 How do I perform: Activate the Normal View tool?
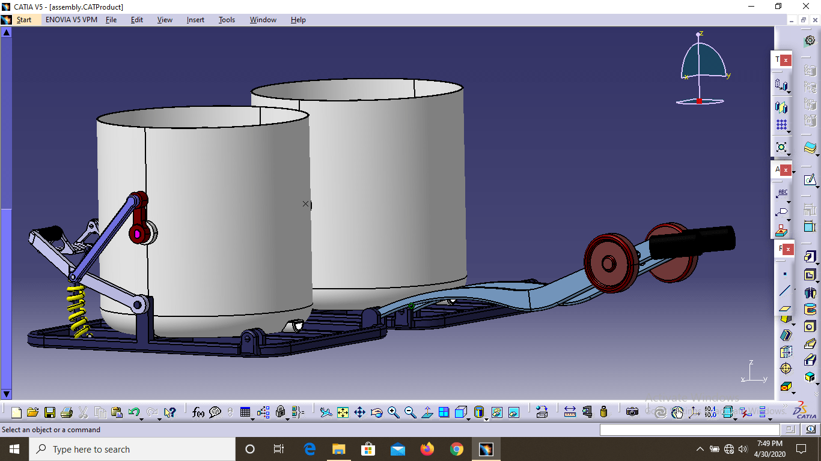[x=427, y=412]
